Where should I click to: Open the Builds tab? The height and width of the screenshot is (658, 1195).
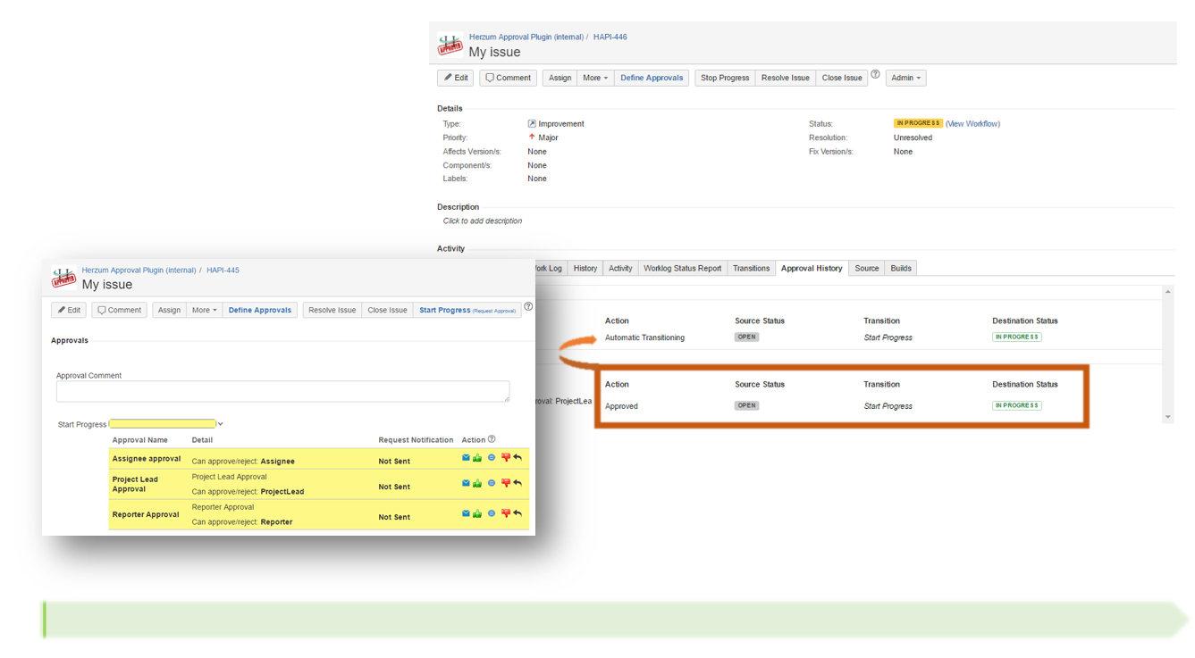(901, 268)
